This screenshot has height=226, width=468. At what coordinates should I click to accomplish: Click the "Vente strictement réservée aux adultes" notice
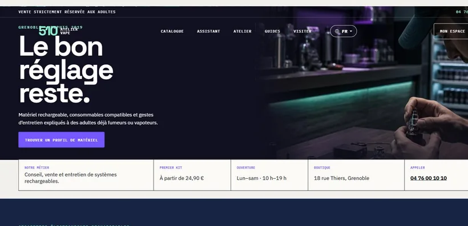pos(67,12)
